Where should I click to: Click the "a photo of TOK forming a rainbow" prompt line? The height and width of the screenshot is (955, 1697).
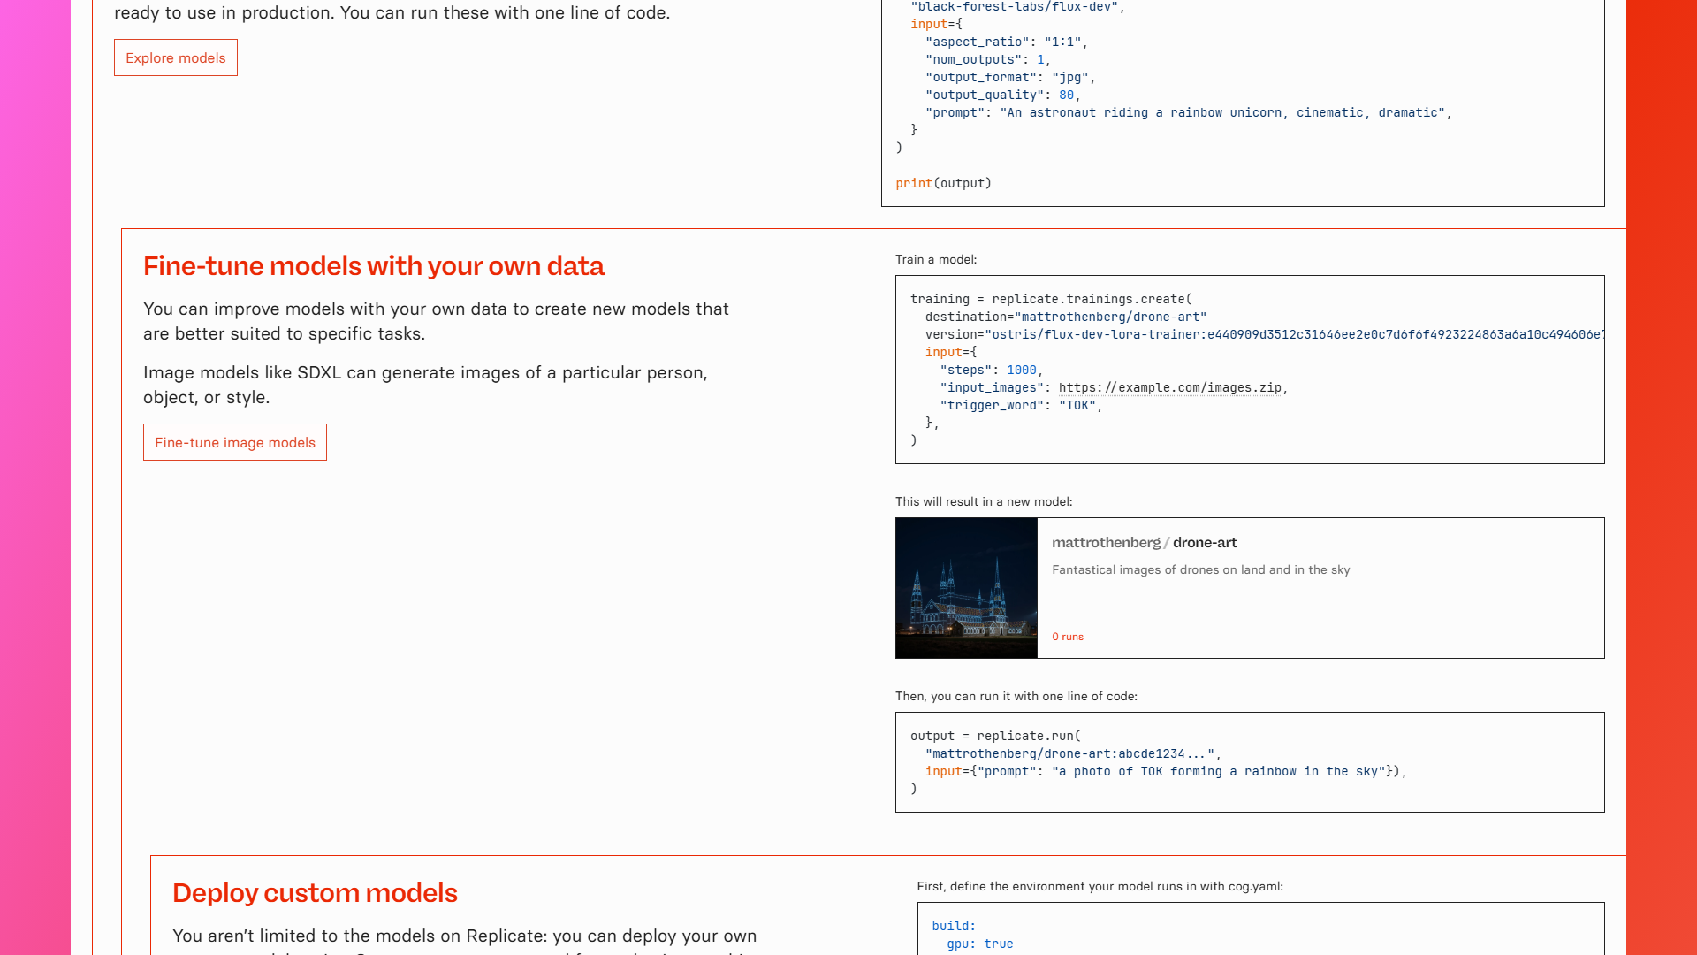(x=1166, y=772)
